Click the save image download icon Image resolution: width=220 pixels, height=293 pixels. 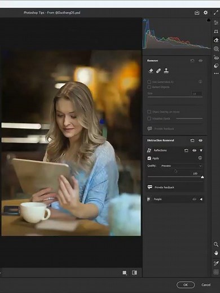197,12
